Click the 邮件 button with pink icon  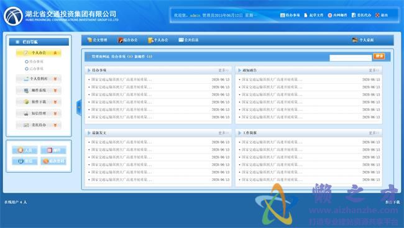53,150
